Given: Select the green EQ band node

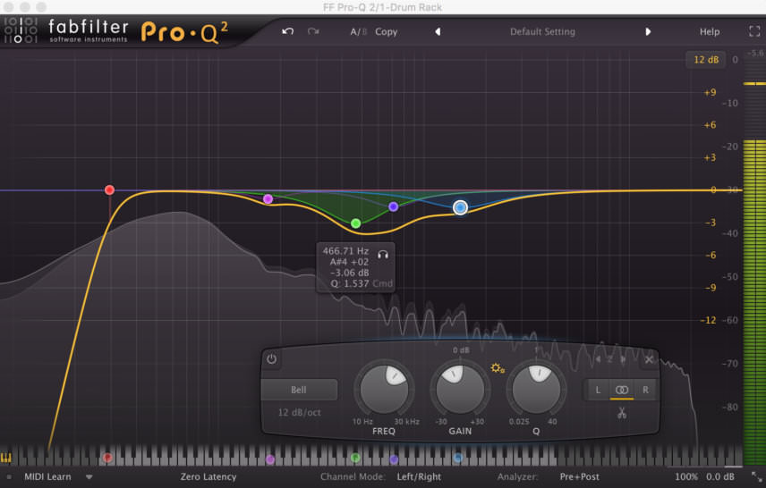Looking at the screenshot, I should (355, 223).
